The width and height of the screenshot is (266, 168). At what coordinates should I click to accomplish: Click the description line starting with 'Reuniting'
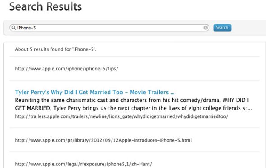click(x=132, y=100)
